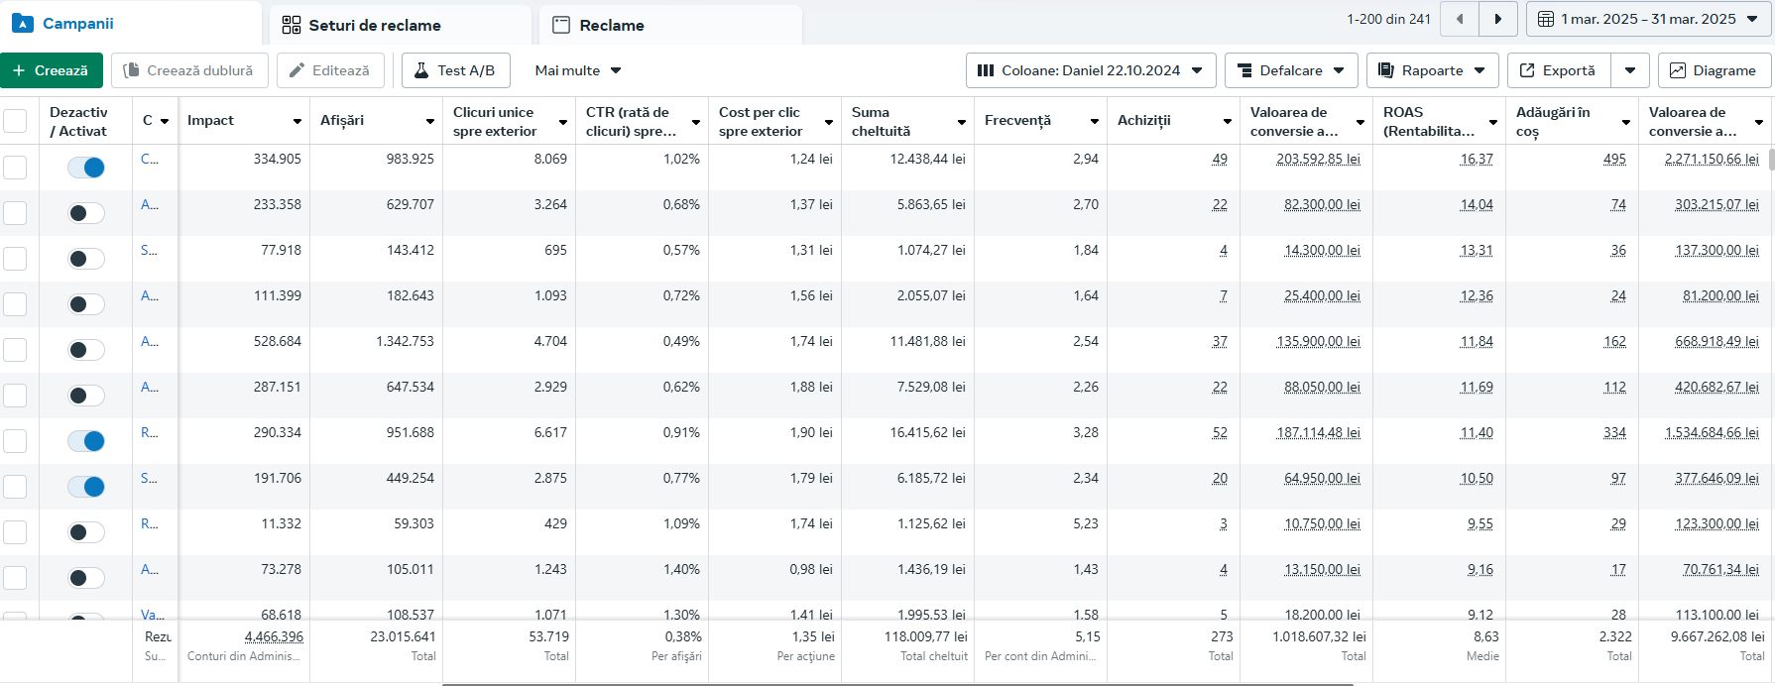Turn off campaign toggle with impact 334.905

(86, 168)
